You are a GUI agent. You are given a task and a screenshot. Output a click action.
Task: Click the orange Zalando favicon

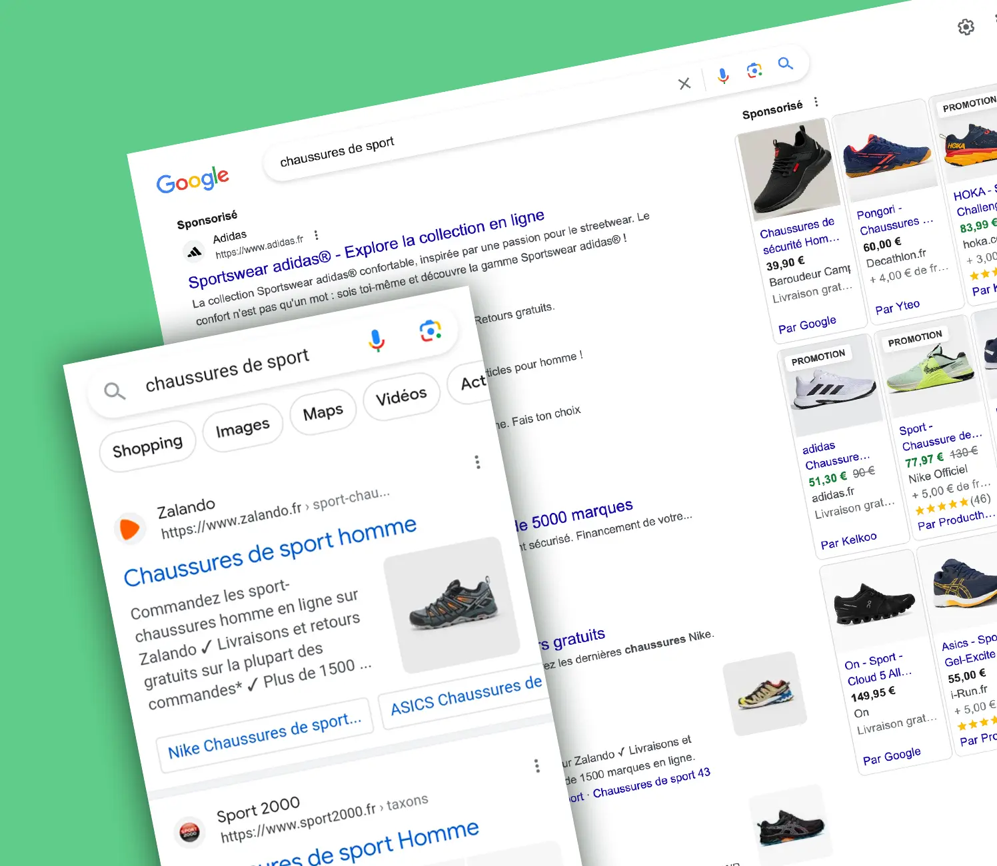coord(130,528)
